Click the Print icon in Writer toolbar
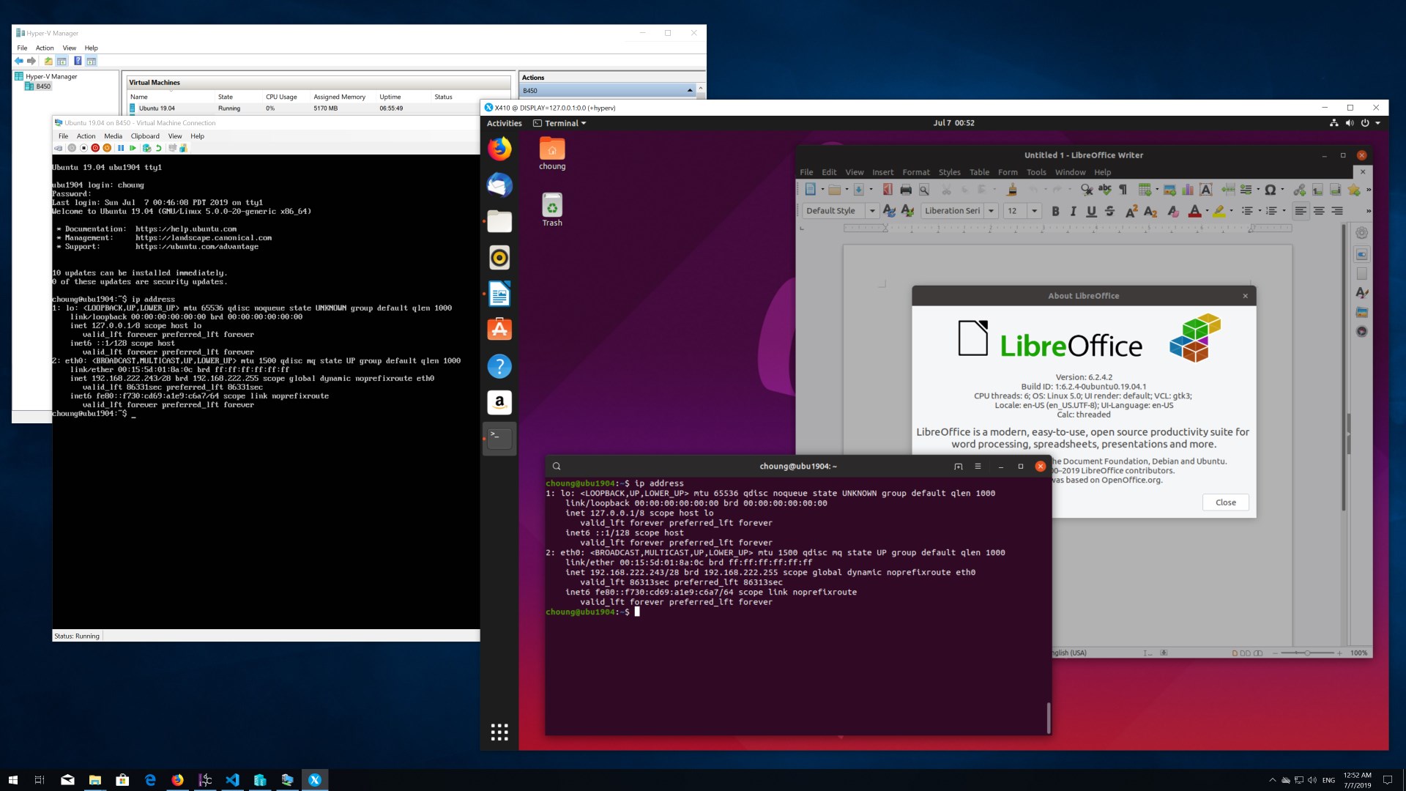1406x791 pixels. [906, 190]
